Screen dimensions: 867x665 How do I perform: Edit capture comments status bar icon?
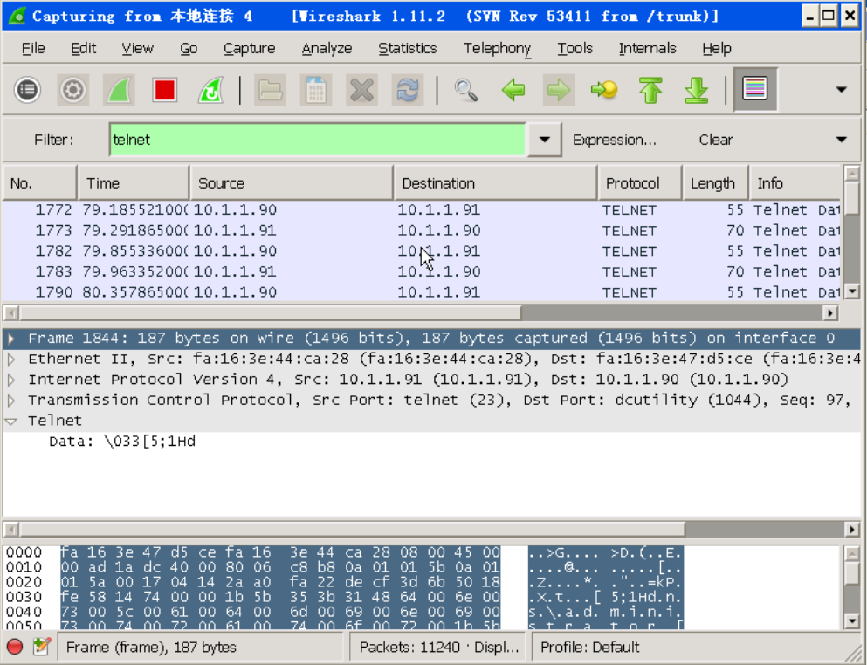click(41, 646)
